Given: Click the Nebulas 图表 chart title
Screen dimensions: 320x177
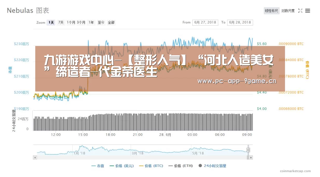Looking at the screenshot, I should (x=28, y=10).
